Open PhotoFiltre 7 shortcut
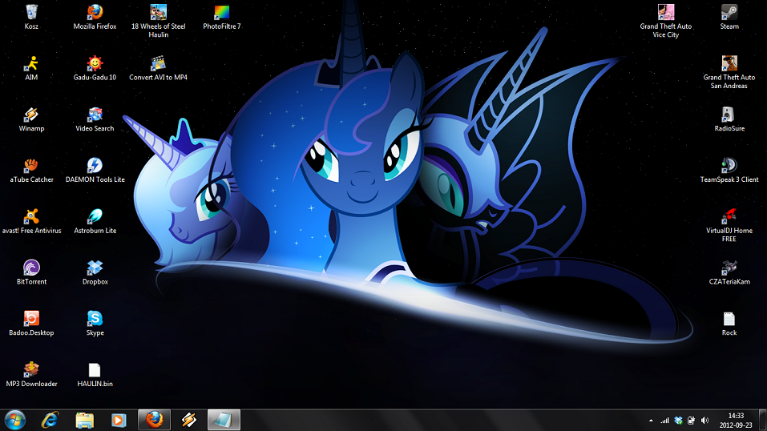 (x=221, y=13)
